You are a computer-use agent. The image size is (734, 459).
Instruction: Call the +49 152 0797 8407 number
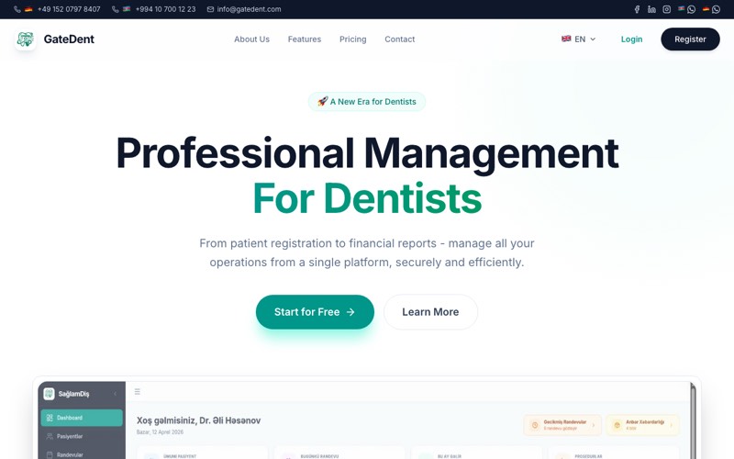(57, 9)
